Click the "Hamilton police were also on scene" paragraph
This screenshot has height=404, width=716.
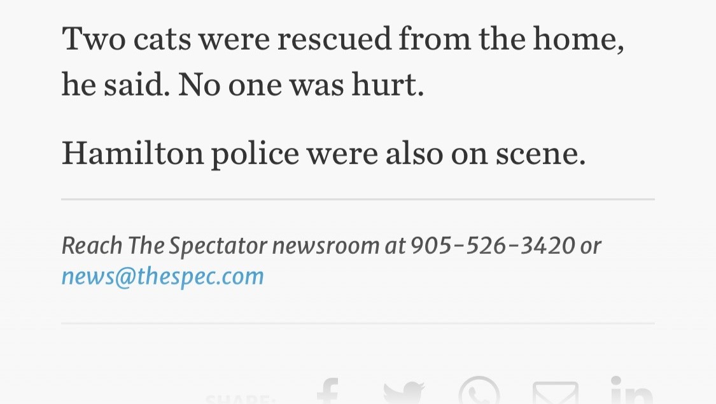pyautogui.click(x=323, y=153)
